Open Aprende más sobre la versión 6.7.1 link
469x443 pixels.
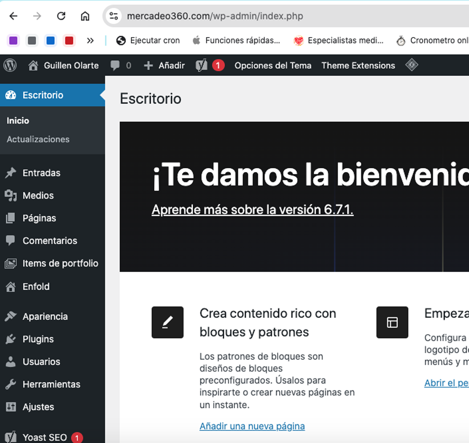252,210
